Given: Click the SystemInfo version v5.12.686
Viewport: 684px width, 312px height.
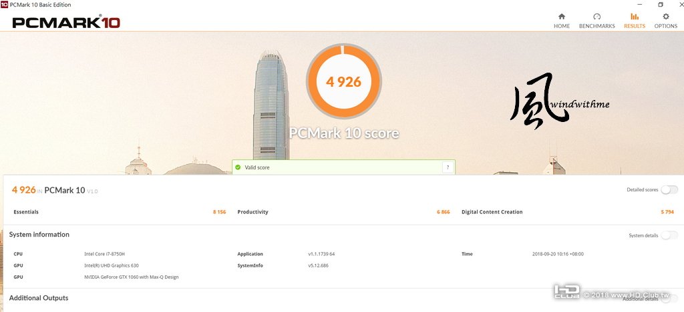Looking at the screenshot, I should pyautogui.click(x=319, y=265).
